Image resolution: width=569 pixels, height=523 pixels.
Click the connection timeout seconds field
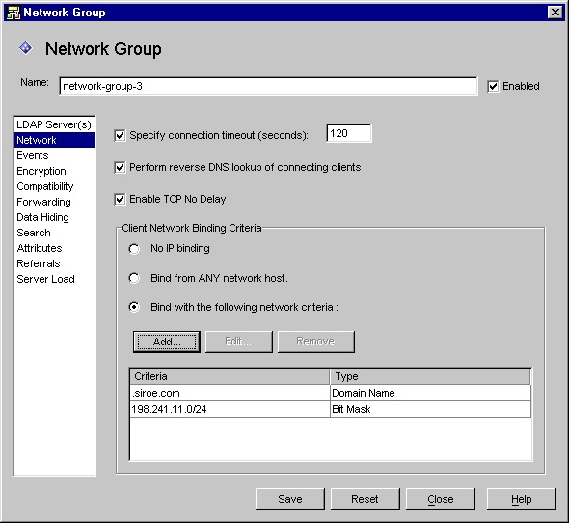349,133
